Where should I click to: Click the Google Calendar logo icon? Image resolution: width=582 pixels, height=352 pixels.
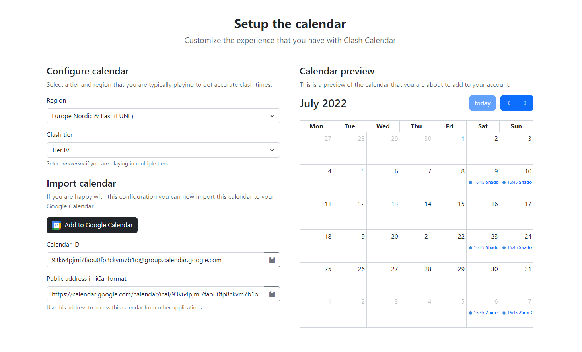[56, 225]
